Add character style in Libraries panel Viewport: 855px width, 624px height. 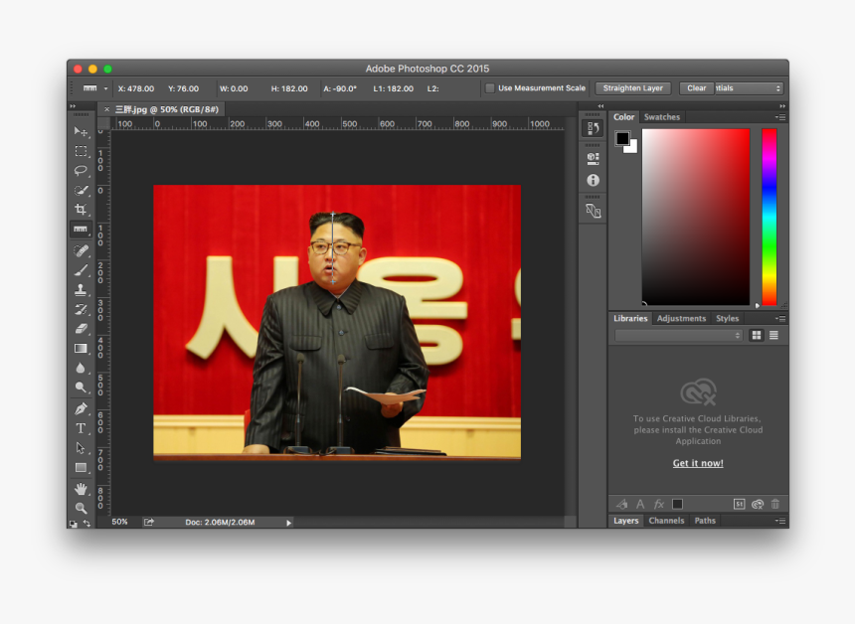pos(640,504)
